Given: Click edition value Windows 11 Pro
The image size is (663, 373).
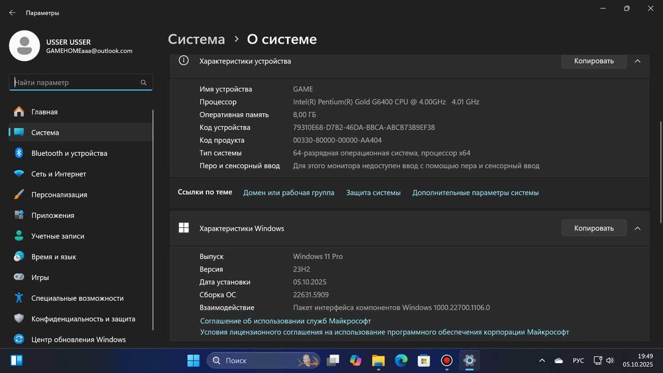Looking at the screenshot, I should [318, 256].
